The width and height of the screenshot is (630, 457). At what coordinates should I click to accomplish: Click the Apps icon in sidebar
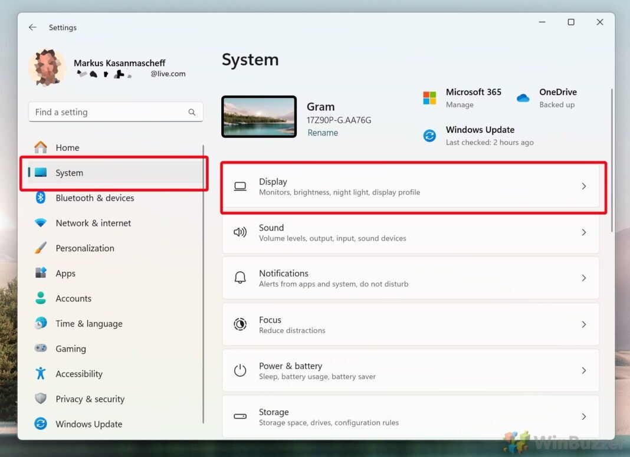(41, 273)
